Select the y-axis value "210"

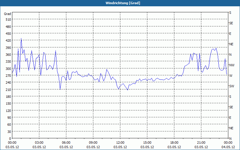8,90
